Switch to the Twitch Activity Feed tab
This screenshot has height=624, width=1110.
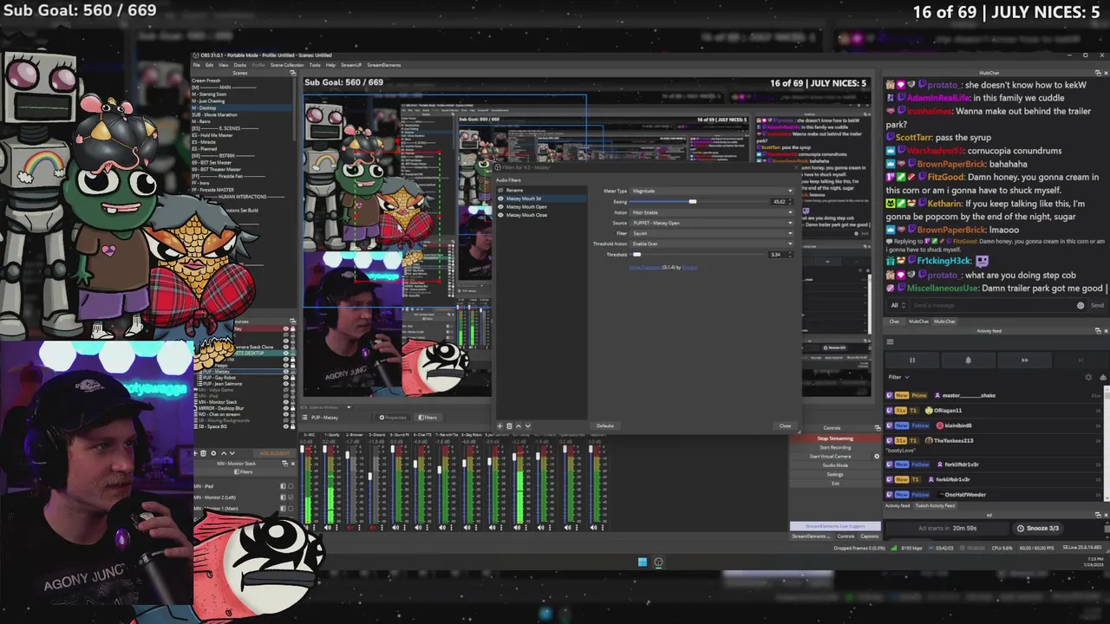click(x=936, y=505)
